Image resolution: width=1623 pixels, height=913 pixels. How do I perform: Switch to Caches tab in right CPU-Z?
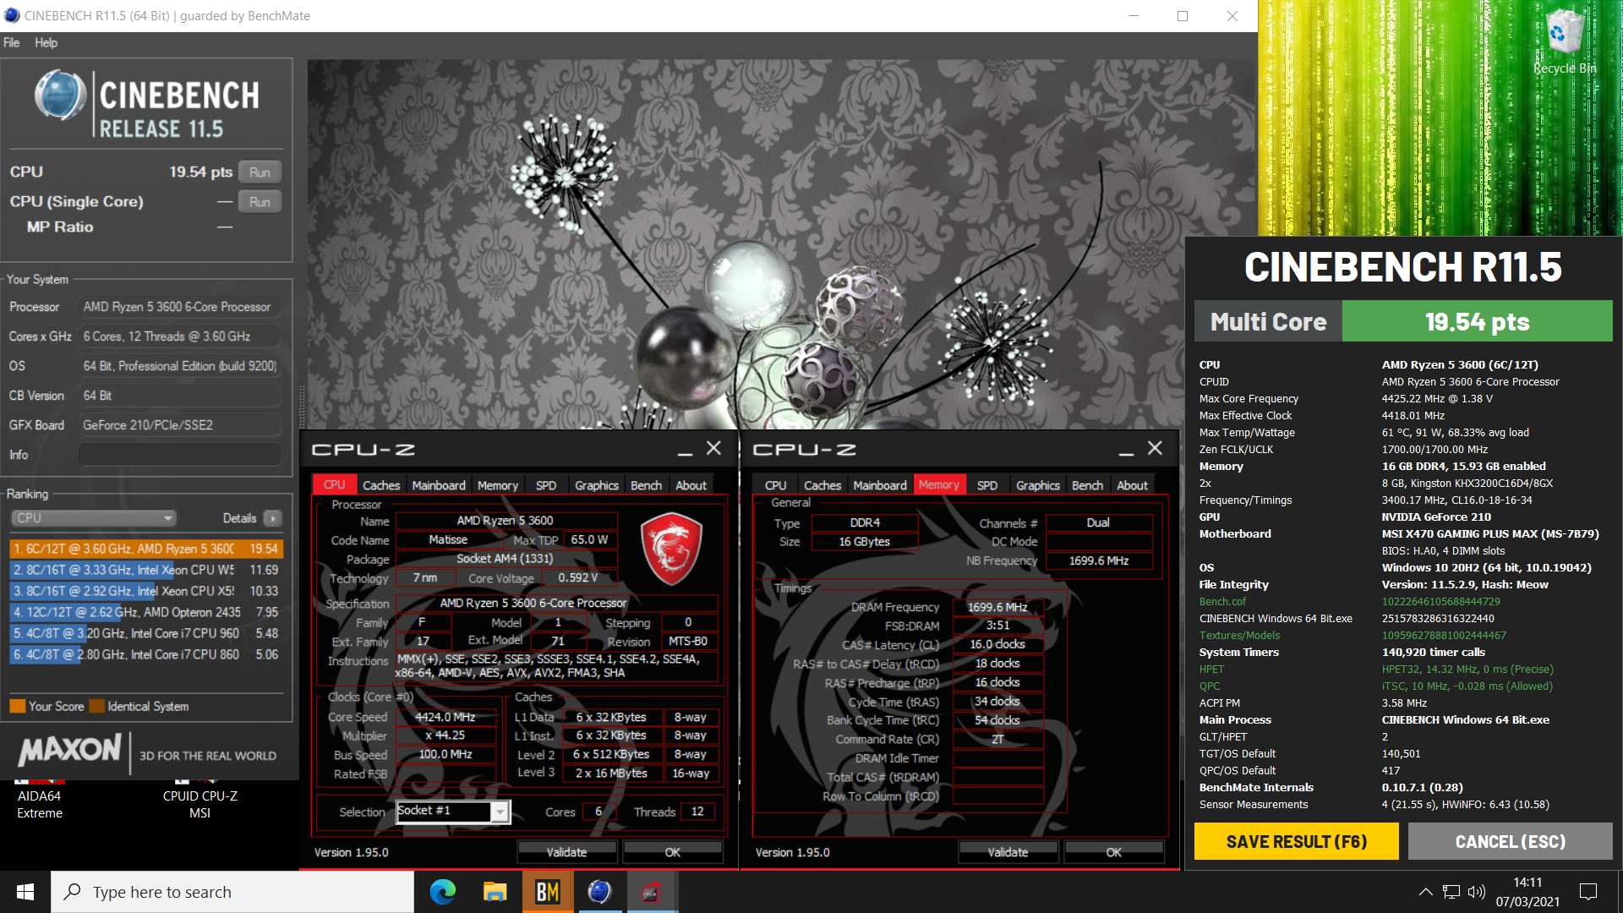pyautogui.click(x=822, y=485)
